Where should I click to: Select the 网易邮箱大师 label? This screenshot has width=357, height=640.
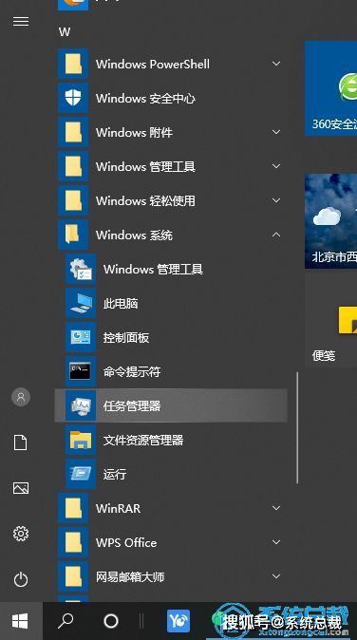tap(130, 577)
